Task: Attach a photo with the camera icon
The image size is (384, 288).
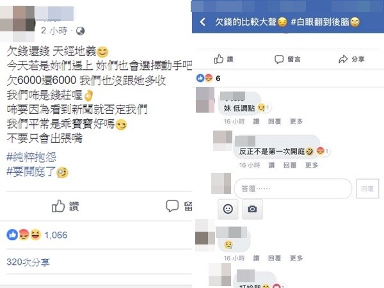Action: click(252, 209)
